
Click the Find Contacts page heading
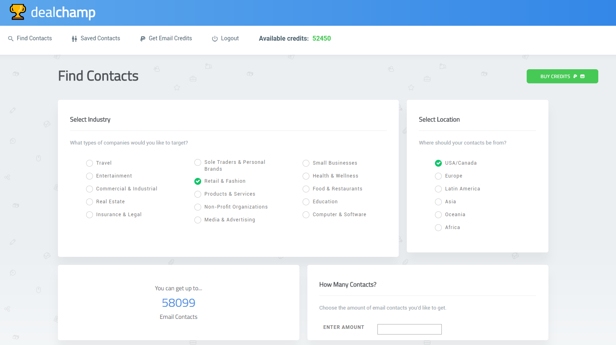pos(98,76)
